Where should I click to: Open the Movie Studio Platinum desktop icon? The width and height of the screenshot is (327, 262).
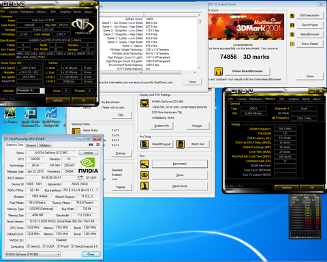click(31, 116)
